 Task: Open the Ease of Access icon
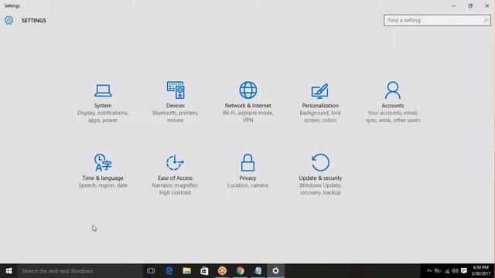coord(176,163)
